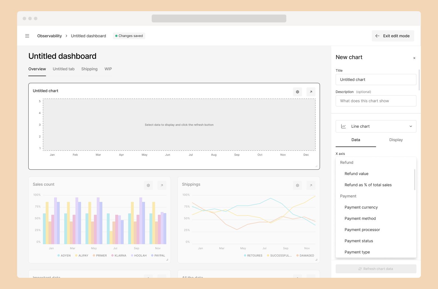Close the New chart panel
This screenshot has height=289, width=438.
click(414, 58)
